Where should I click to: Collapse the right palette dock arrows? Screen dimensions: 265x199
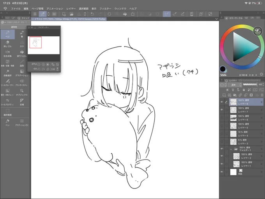pyautogui.click(x=263, y=13)
